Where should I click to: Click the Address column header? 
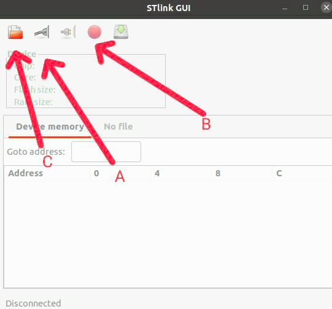point(26,173)
